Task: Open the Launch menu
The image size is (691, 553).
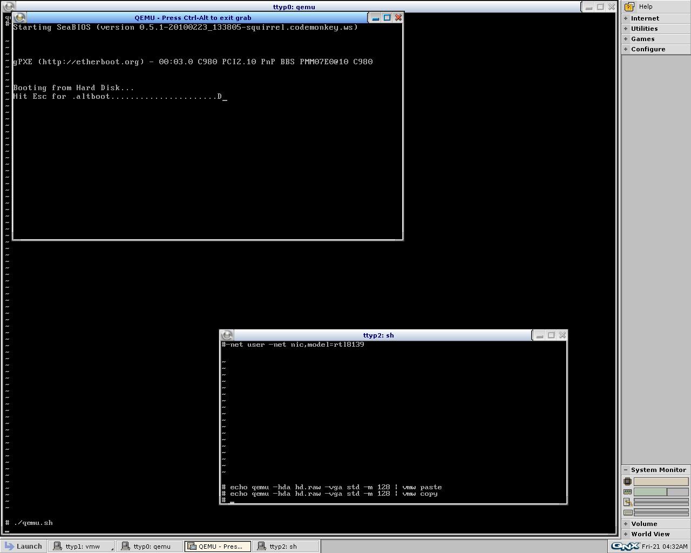Action: point(23,546)
